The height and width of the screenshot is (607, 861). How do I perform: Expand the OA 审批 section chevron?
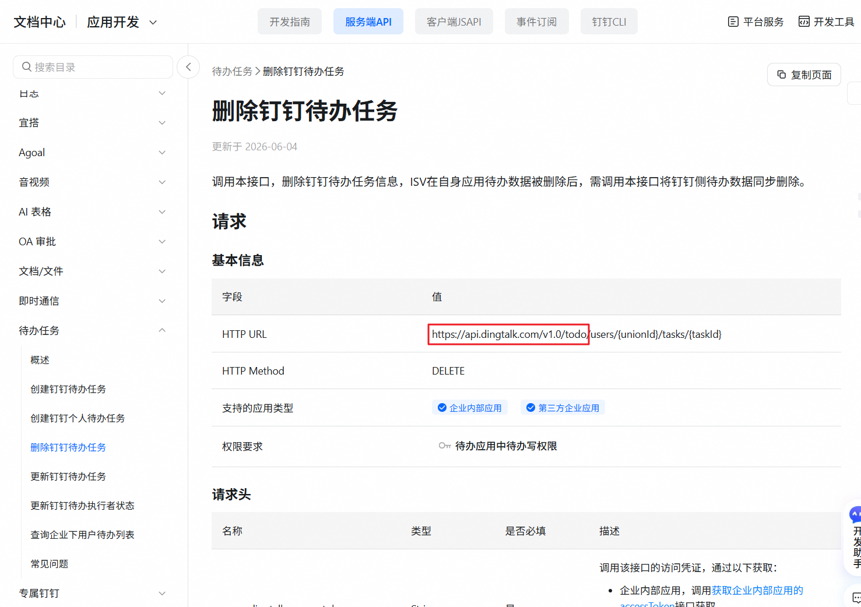tap(162, 242)
